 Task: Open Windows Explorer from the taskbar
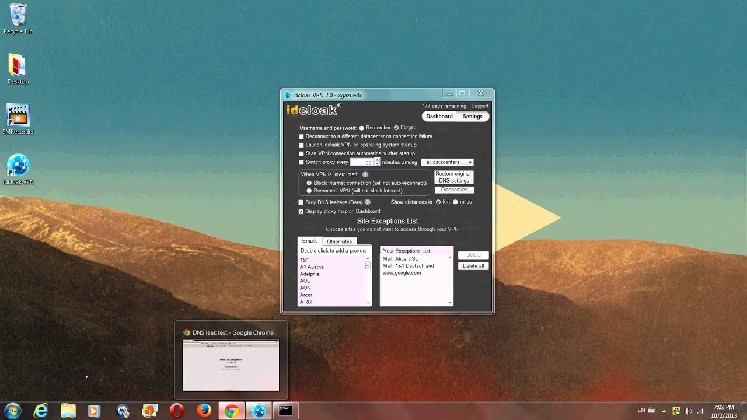[68, 411]
